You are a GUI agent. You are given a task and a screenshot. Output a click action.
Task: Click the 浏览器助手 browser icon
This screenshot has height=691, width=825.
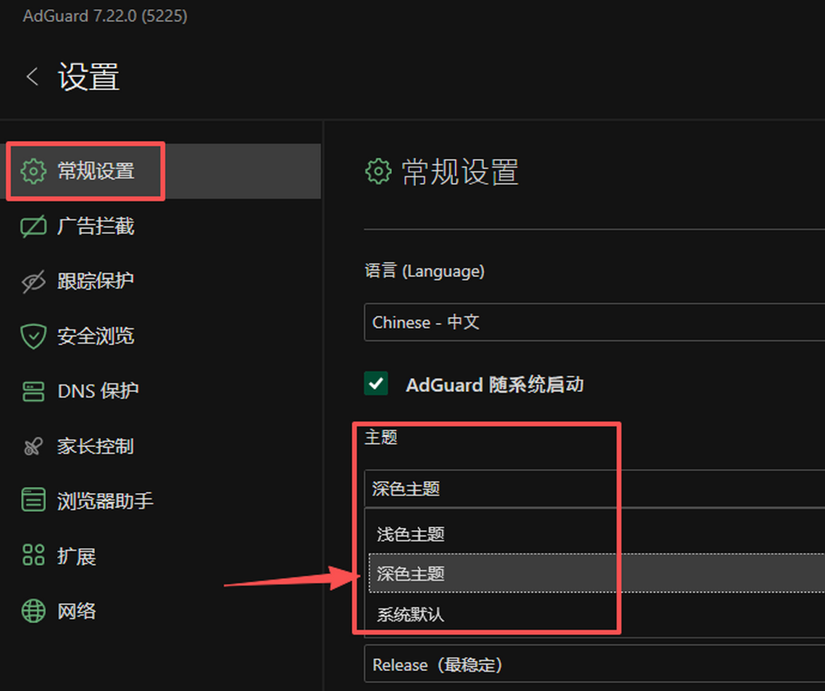point(33,501)
